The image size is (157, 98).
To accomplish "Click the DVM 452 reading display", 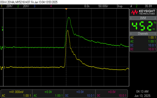I will 143,26.
